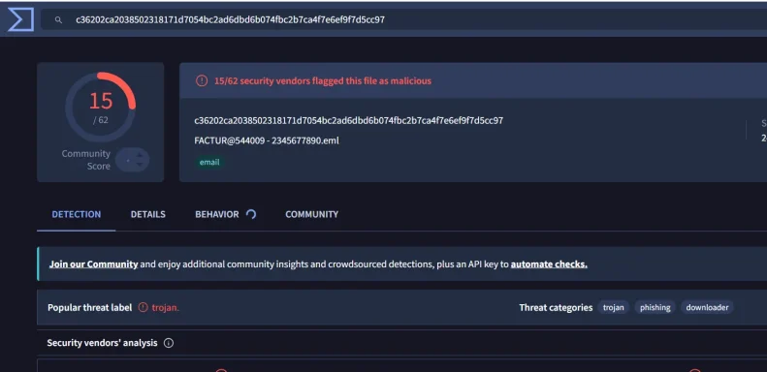Select the trojan threat category chip
Screen dimensions: 767x372
coord(614,307)
